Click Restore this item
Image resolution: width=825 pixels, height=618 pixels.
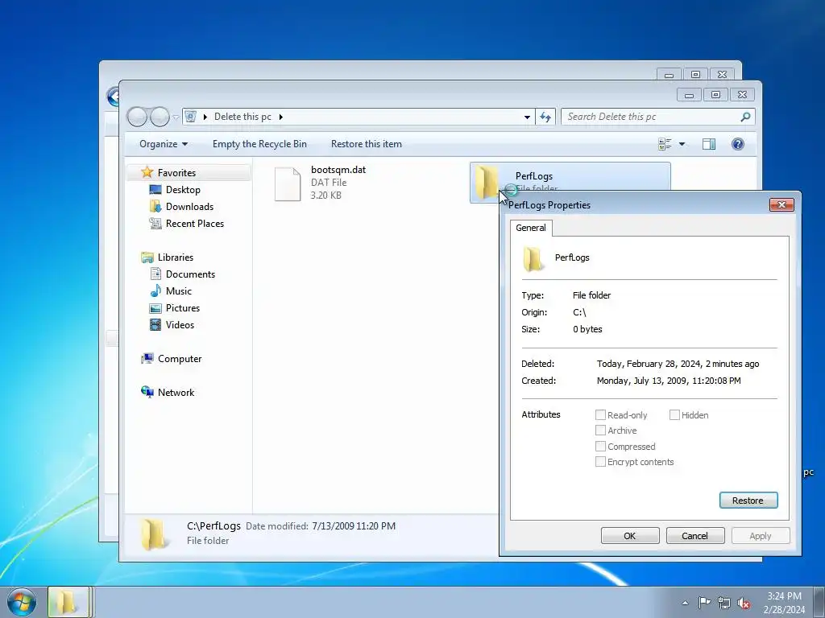point(367,144)
